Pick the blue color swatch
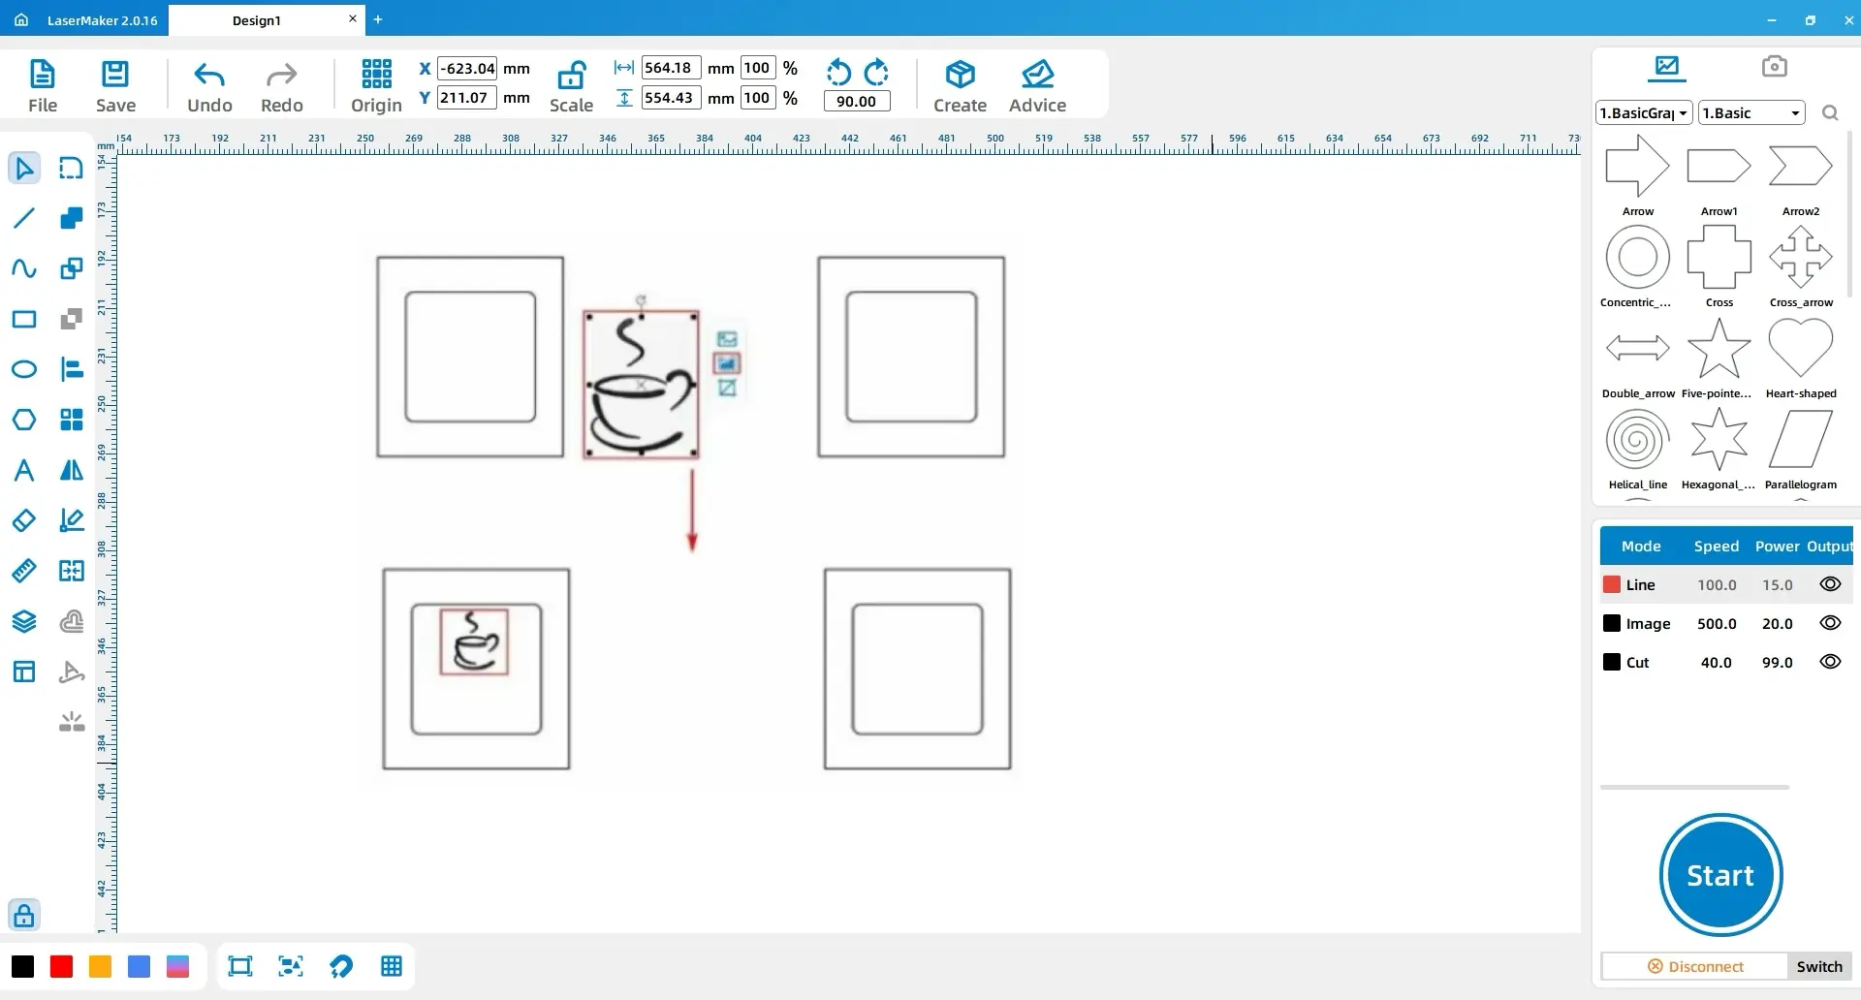This screenshot has height=1000, width=1861. click(x=139, y=966)
